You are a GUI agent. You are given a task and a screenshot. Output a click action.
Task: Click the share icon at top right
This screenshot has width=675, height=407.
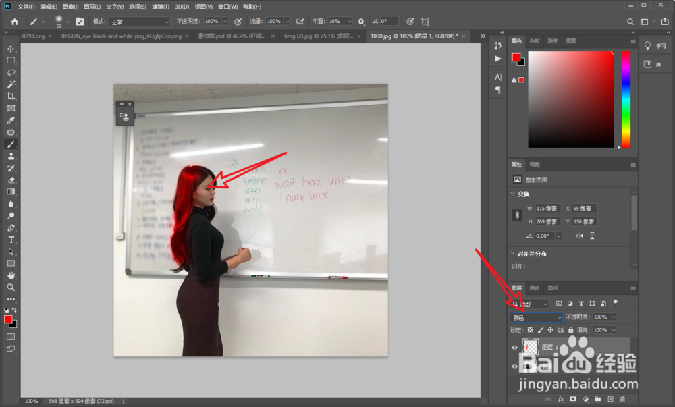pos(665,22)
